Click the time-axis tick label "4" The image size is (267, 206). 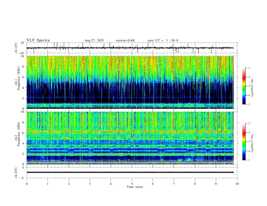(111, 184)
